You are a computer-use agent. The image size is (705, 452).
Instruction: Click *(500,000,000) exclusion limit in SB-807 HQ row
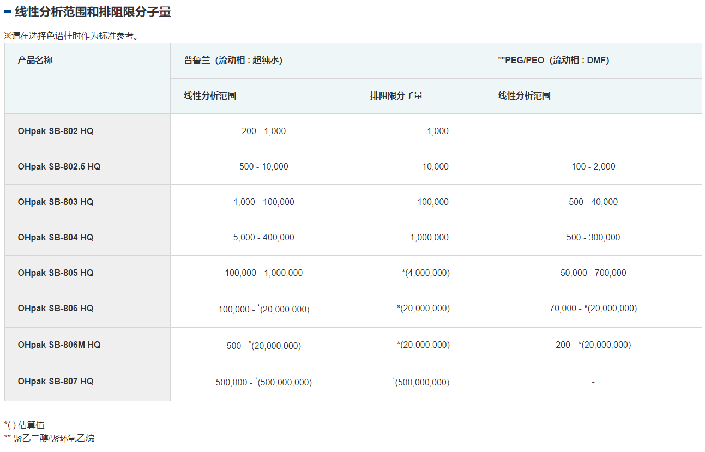click(x=421, y=382)
